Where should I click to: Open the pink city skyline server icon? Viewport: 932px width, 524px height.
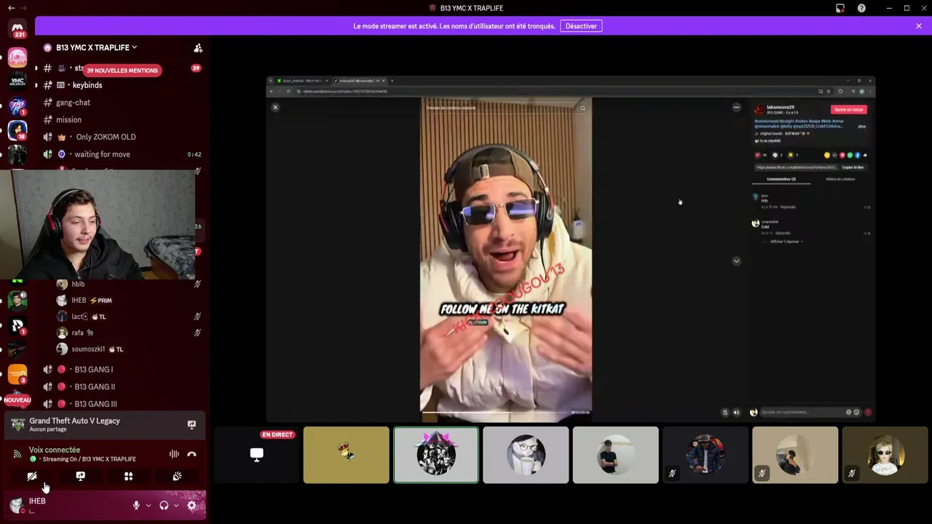(17, 57)
